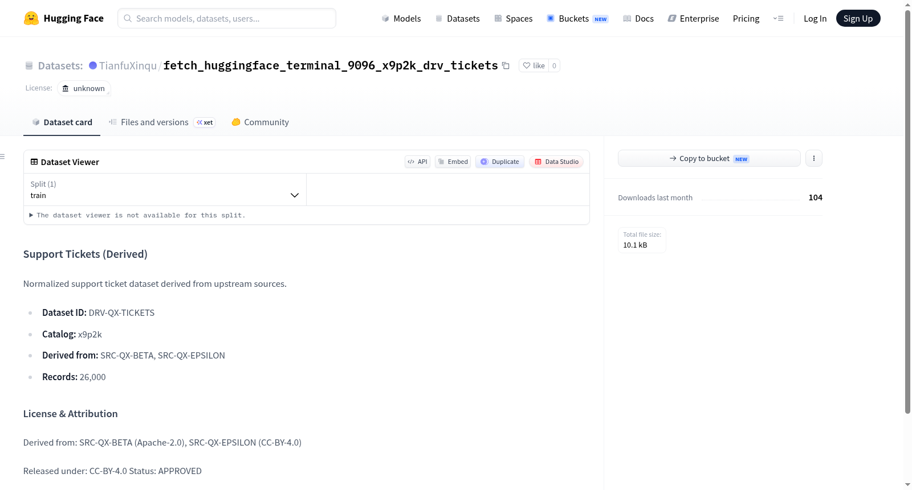
Task: Click the Derived from: SRC-QX-BETA list item
Action: tap(133, 355)
